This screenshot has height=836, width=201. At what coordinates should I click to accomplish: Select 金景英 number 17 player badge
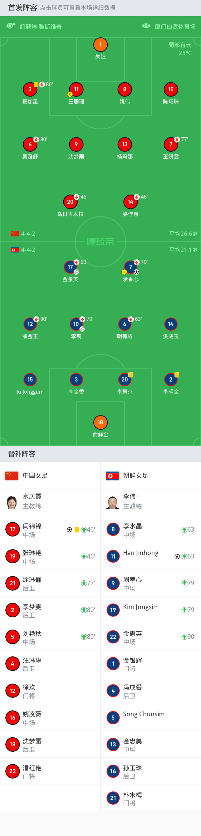pyautogui.click(x=70, y=267)
